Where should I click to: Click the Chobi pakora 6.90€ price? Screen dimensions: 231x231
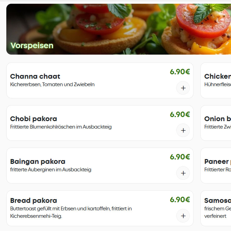click(180, 115)
